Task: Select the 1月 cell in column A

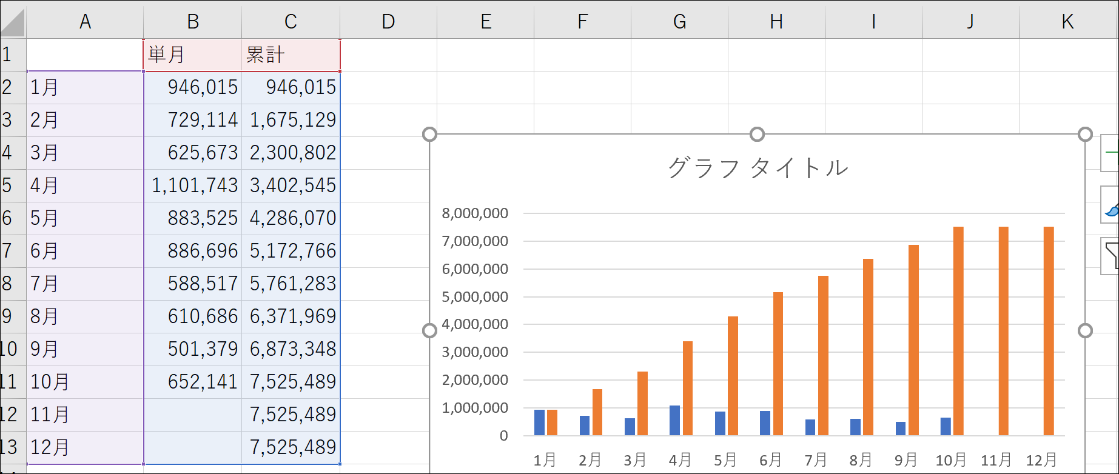Action: [x=85, y=87]
